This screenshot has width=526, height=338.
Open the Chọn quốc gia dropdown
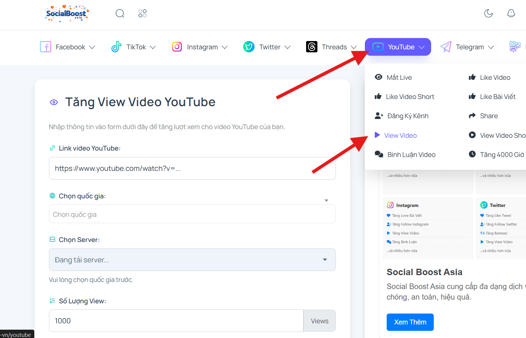point(192,214)
